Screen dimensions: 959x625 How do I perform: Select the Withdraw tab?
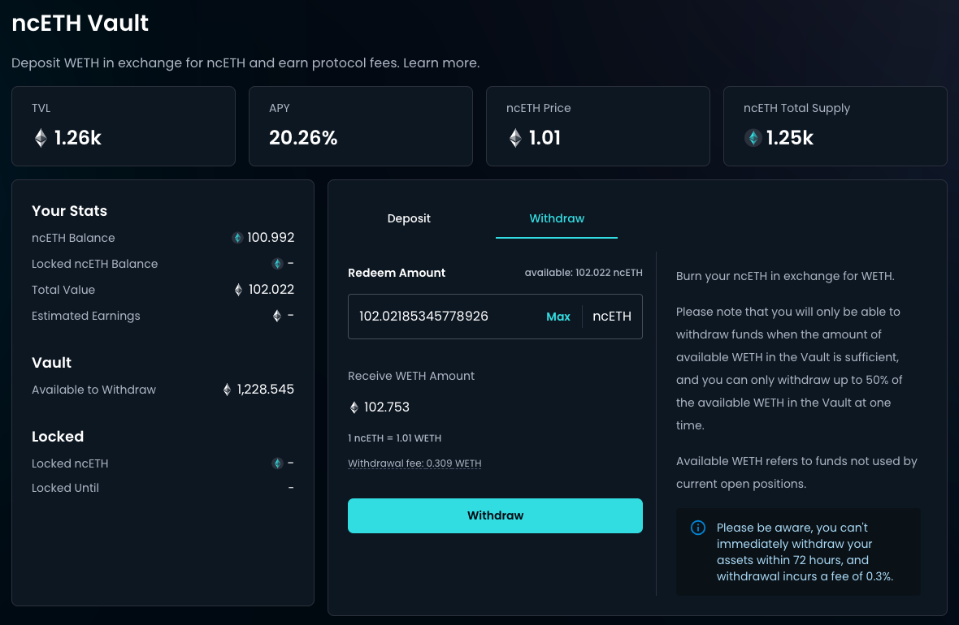[557, 218]
